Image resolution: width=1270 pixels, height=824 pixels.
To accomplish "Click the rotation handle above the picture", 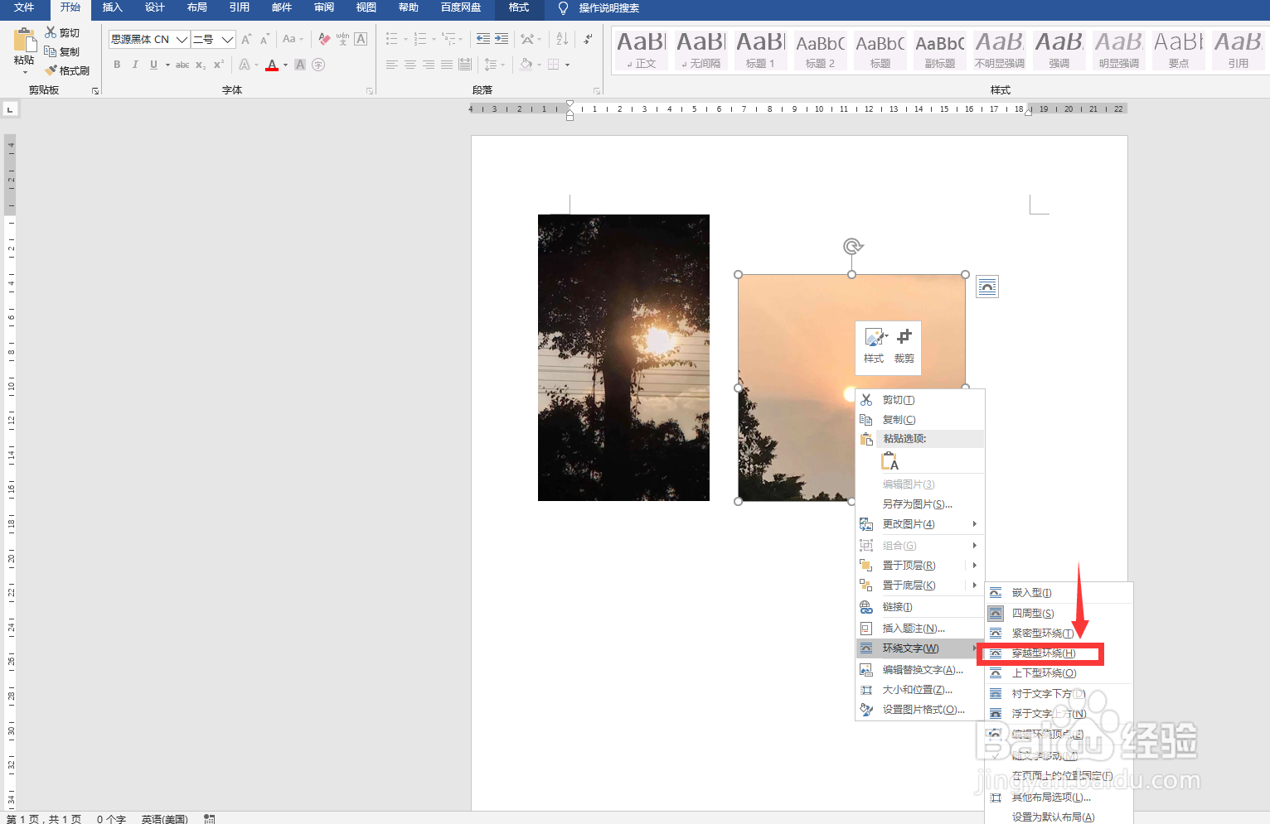I will tap(852, 246).
